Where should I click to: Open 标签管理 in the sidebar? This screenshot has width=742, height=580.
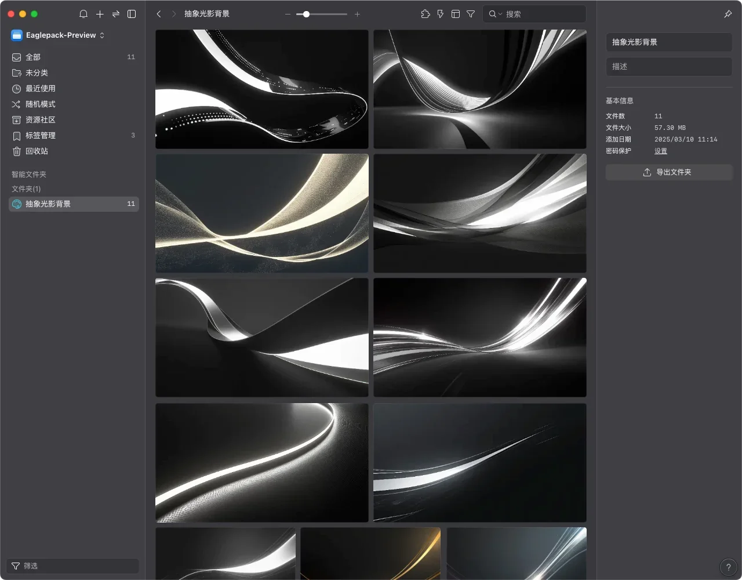pyautogui.click(x=41, y=136)
